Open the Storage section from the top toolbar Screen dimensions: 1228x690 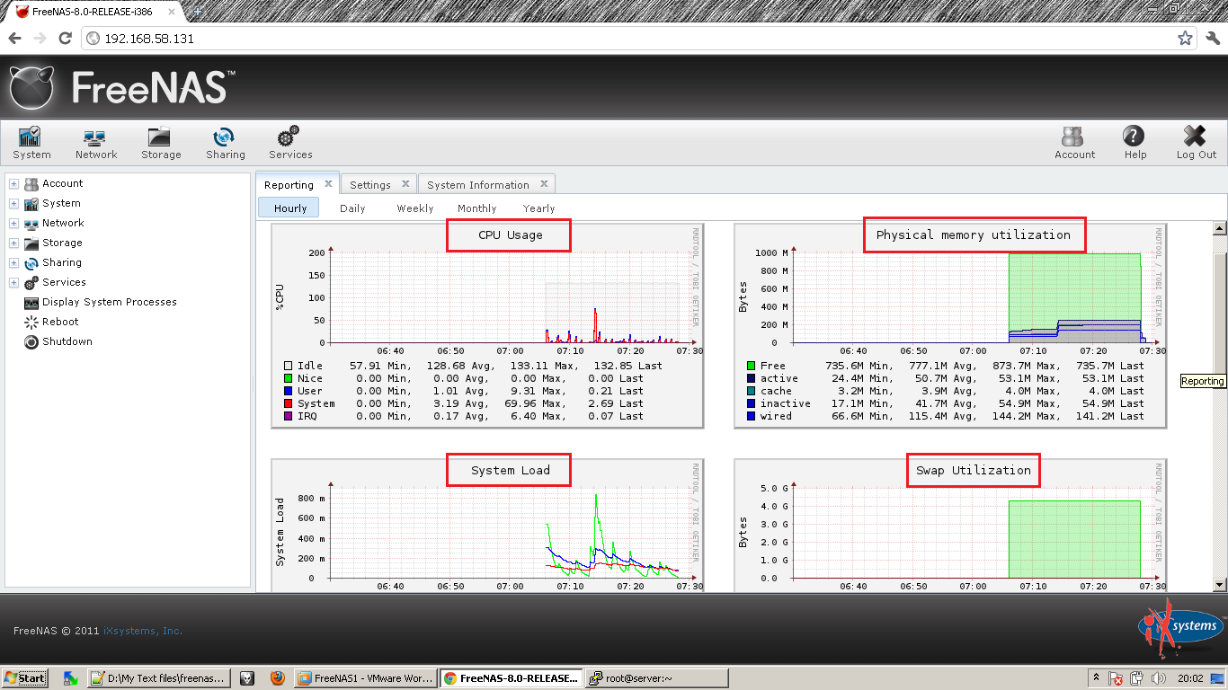[x=160, y=143]
